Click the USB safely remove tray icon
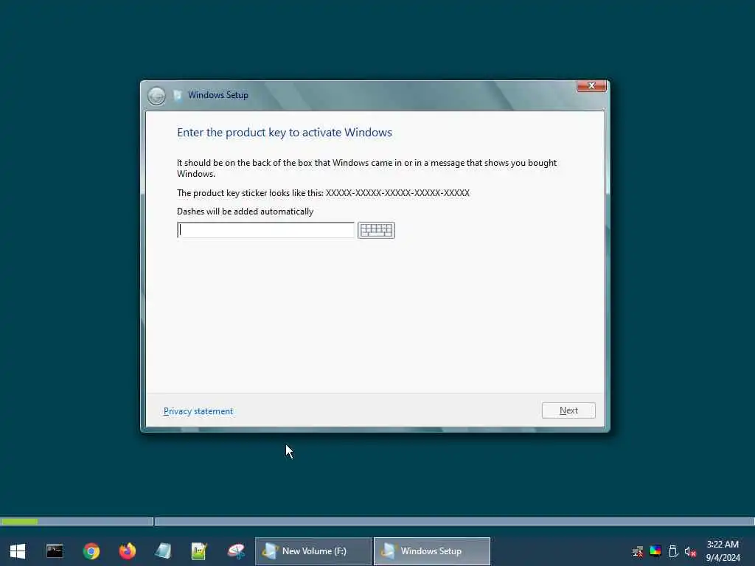The width and height of the screenshot is (755, 566). (x=673, y=551)
